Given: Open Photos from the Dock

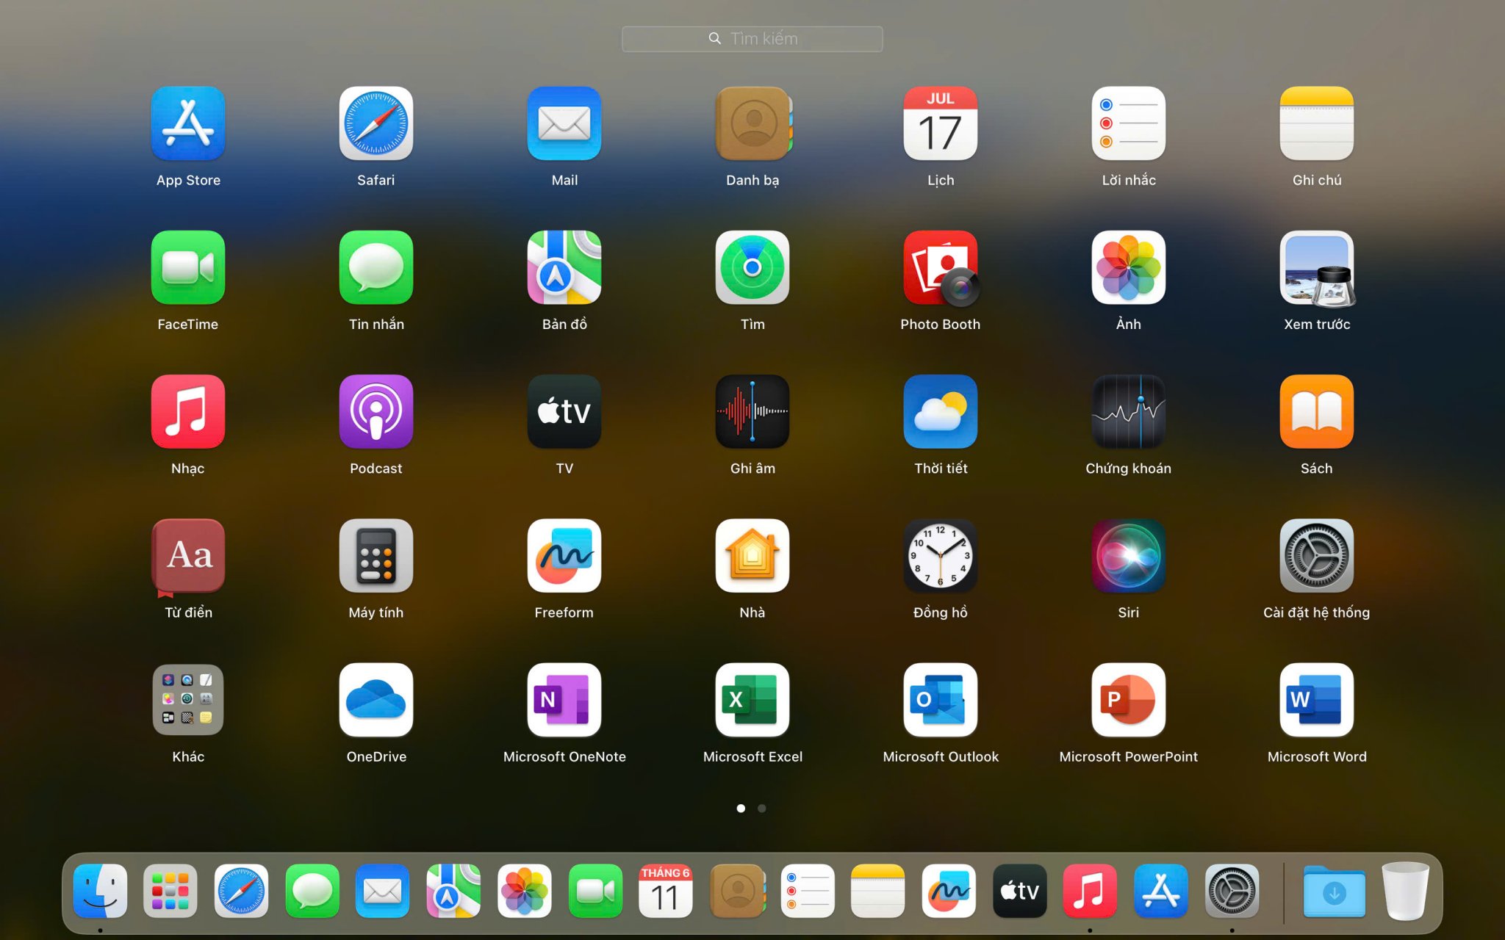Looking at the screenshot, I should pyautogui.click(x=525, y=891).
